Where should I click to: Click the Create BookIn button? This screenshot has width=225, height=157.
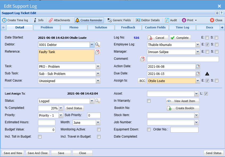coord(182,108)
